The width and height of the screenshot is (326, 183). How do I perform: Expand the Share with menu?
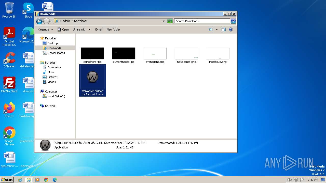[81, 29]
